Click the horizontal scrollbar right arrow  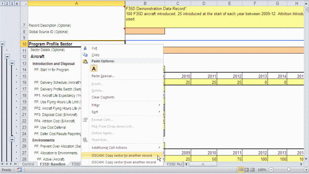tap(301, 164)
